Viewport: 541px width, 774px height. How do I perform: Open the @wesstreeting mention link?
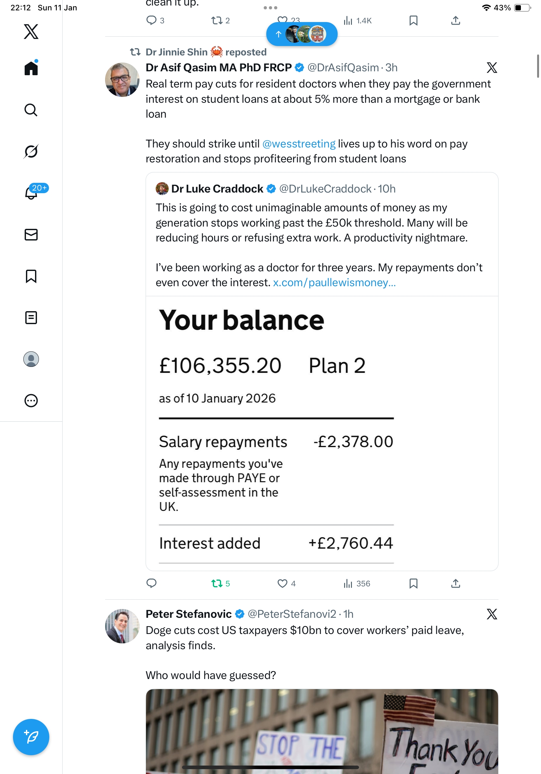(x=299, y=144)
